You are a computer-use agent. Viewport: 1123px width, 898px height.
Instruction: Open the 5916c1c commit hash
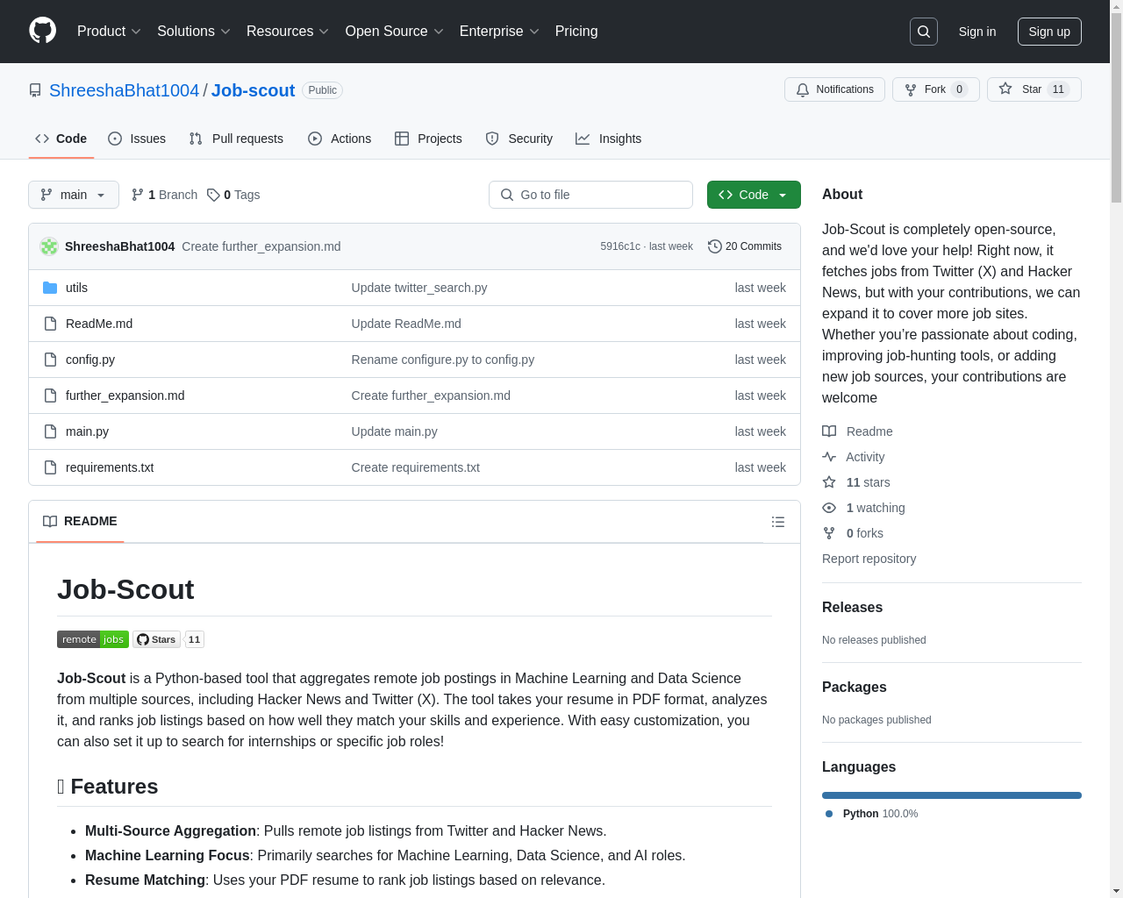click(620, 246)
